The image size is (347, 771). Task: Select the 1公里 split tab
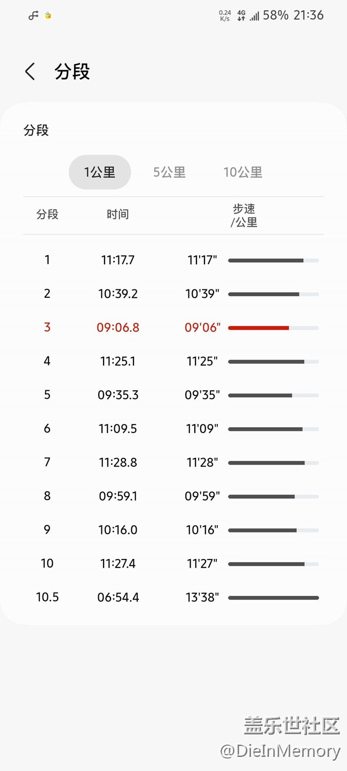coord(100,172)
